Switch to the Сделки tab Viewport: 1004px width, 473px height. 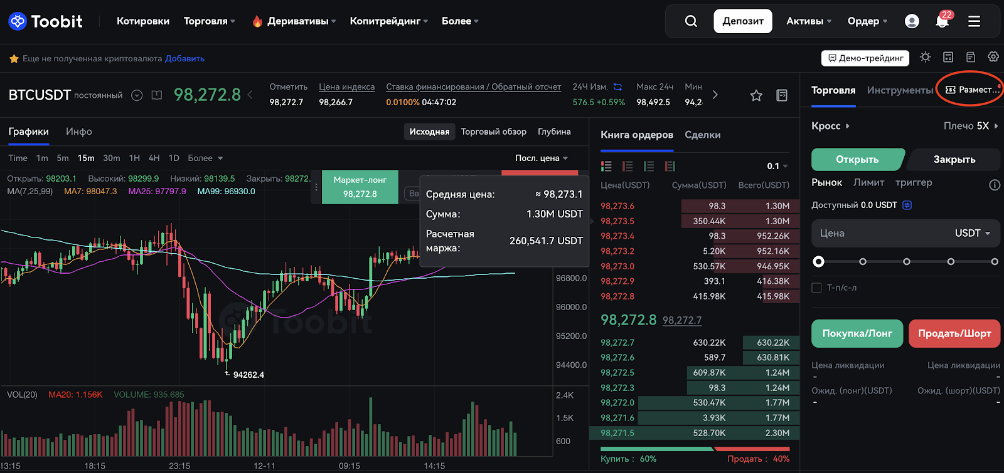(702, 135)
